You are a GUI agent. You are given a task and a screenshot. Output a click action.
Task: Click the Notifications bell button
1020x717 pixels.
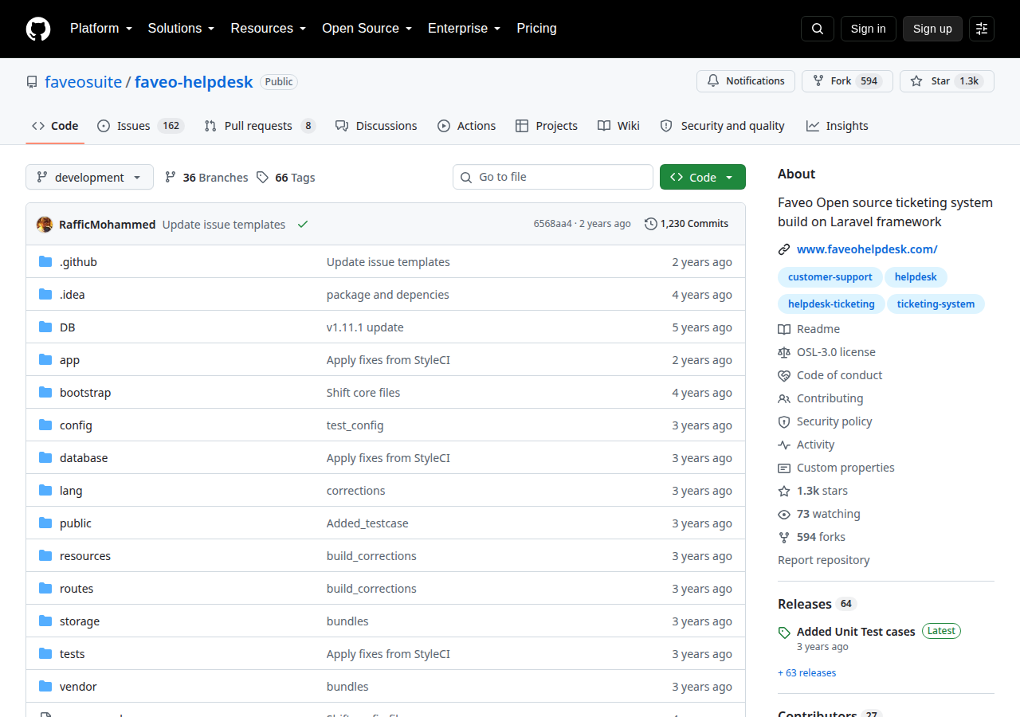[746, 81]
